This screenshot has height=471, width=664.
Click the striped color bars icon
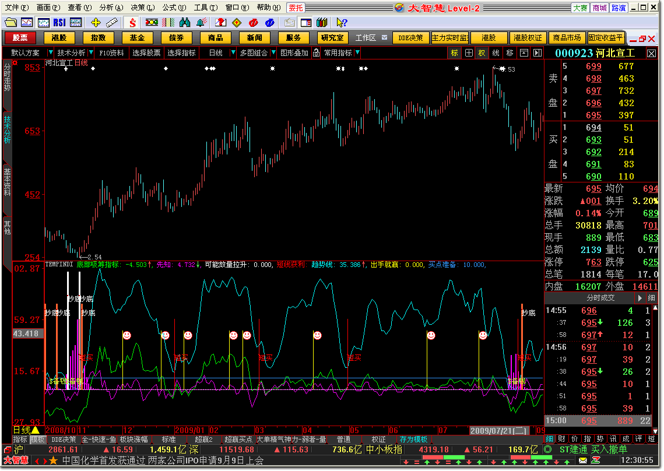click(x=168, y=23)
